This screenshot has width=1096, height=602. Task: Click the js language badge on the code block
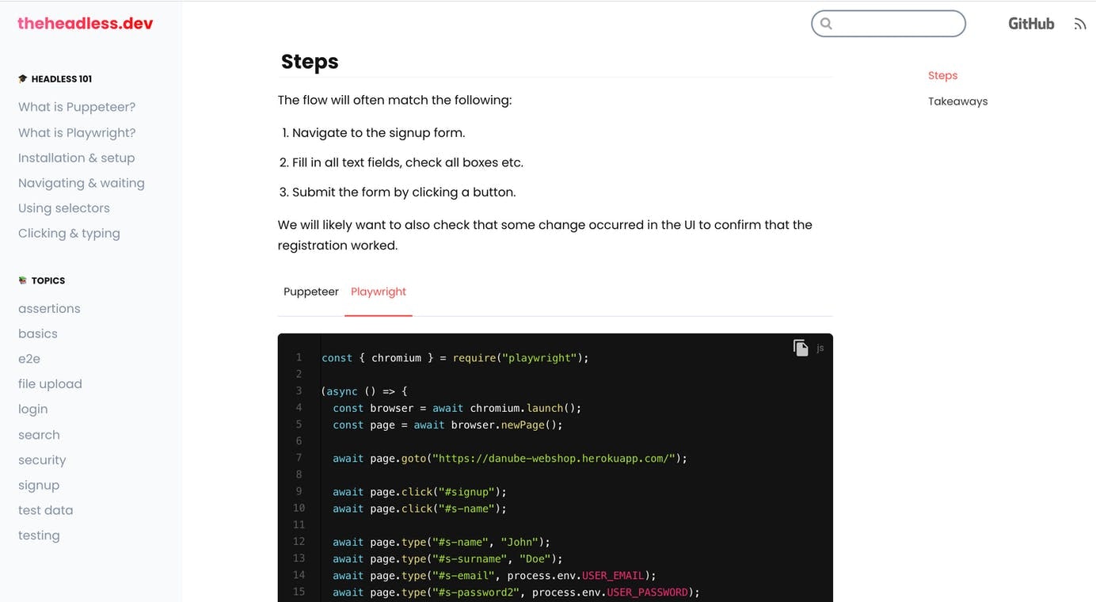pos(820,348)
